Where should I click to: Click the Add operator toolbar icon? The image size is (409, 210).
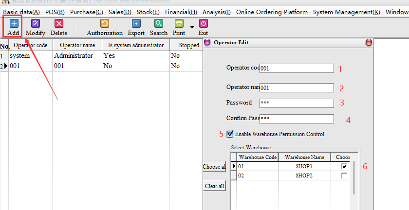click(13, 23)
